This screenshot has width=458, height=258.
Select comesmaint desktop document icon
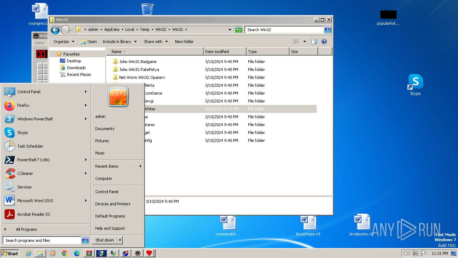[228, 226]
